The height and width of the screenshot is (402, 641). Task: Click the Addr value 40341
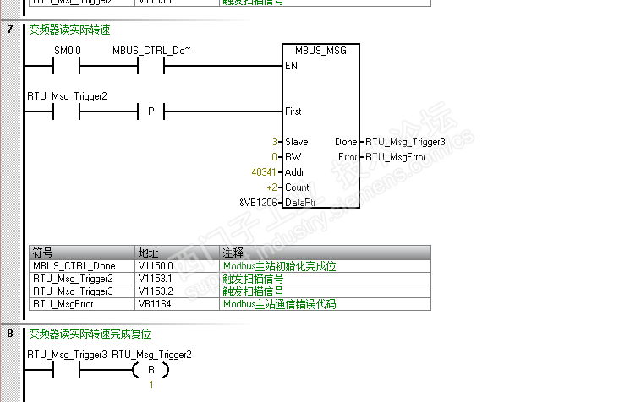pos(264,172)
